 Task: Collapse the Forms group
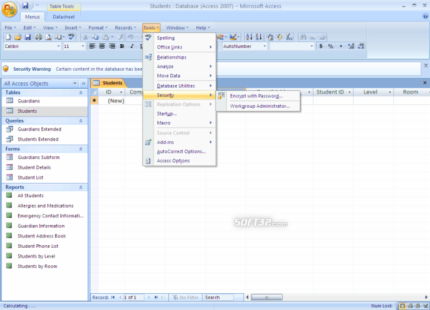[x=81, y=149]
